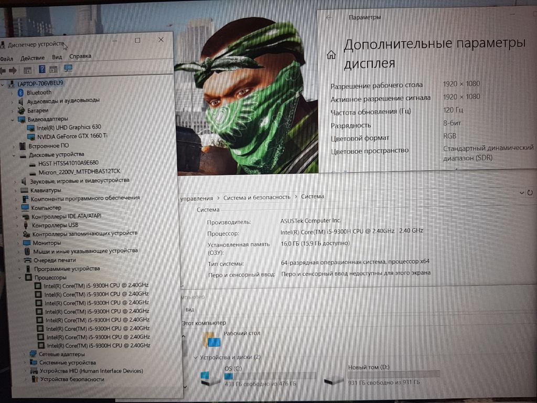Click the Компьютер category icon
The width and height of the screenshot is (537, 403).
(25, 208)
